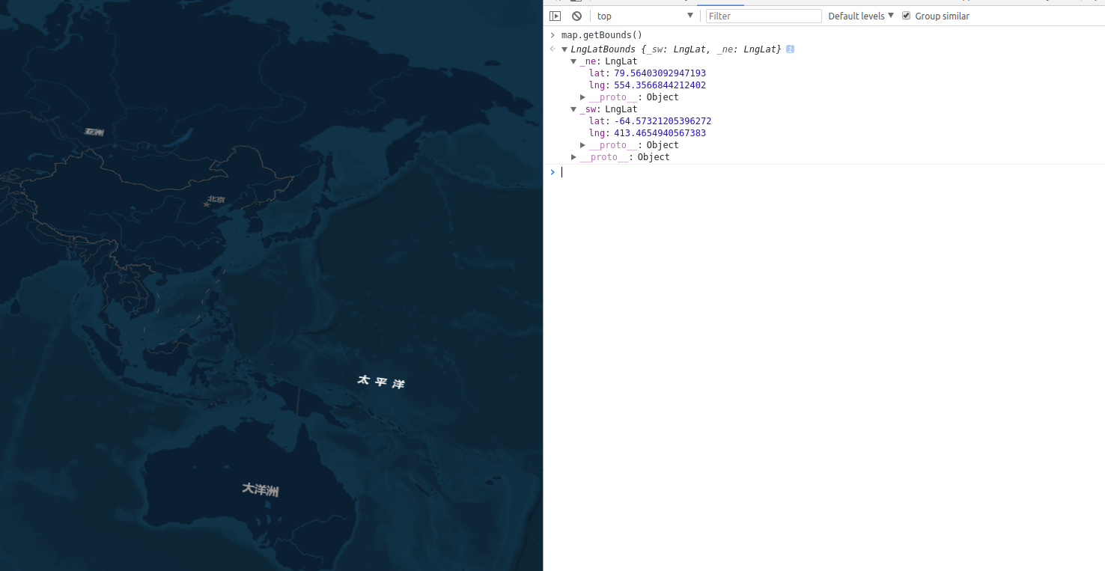This screenshot has height=571, width=1105.
Task: Click the 太平洋 Pacific Ocean label
Action: click(380, 381)
